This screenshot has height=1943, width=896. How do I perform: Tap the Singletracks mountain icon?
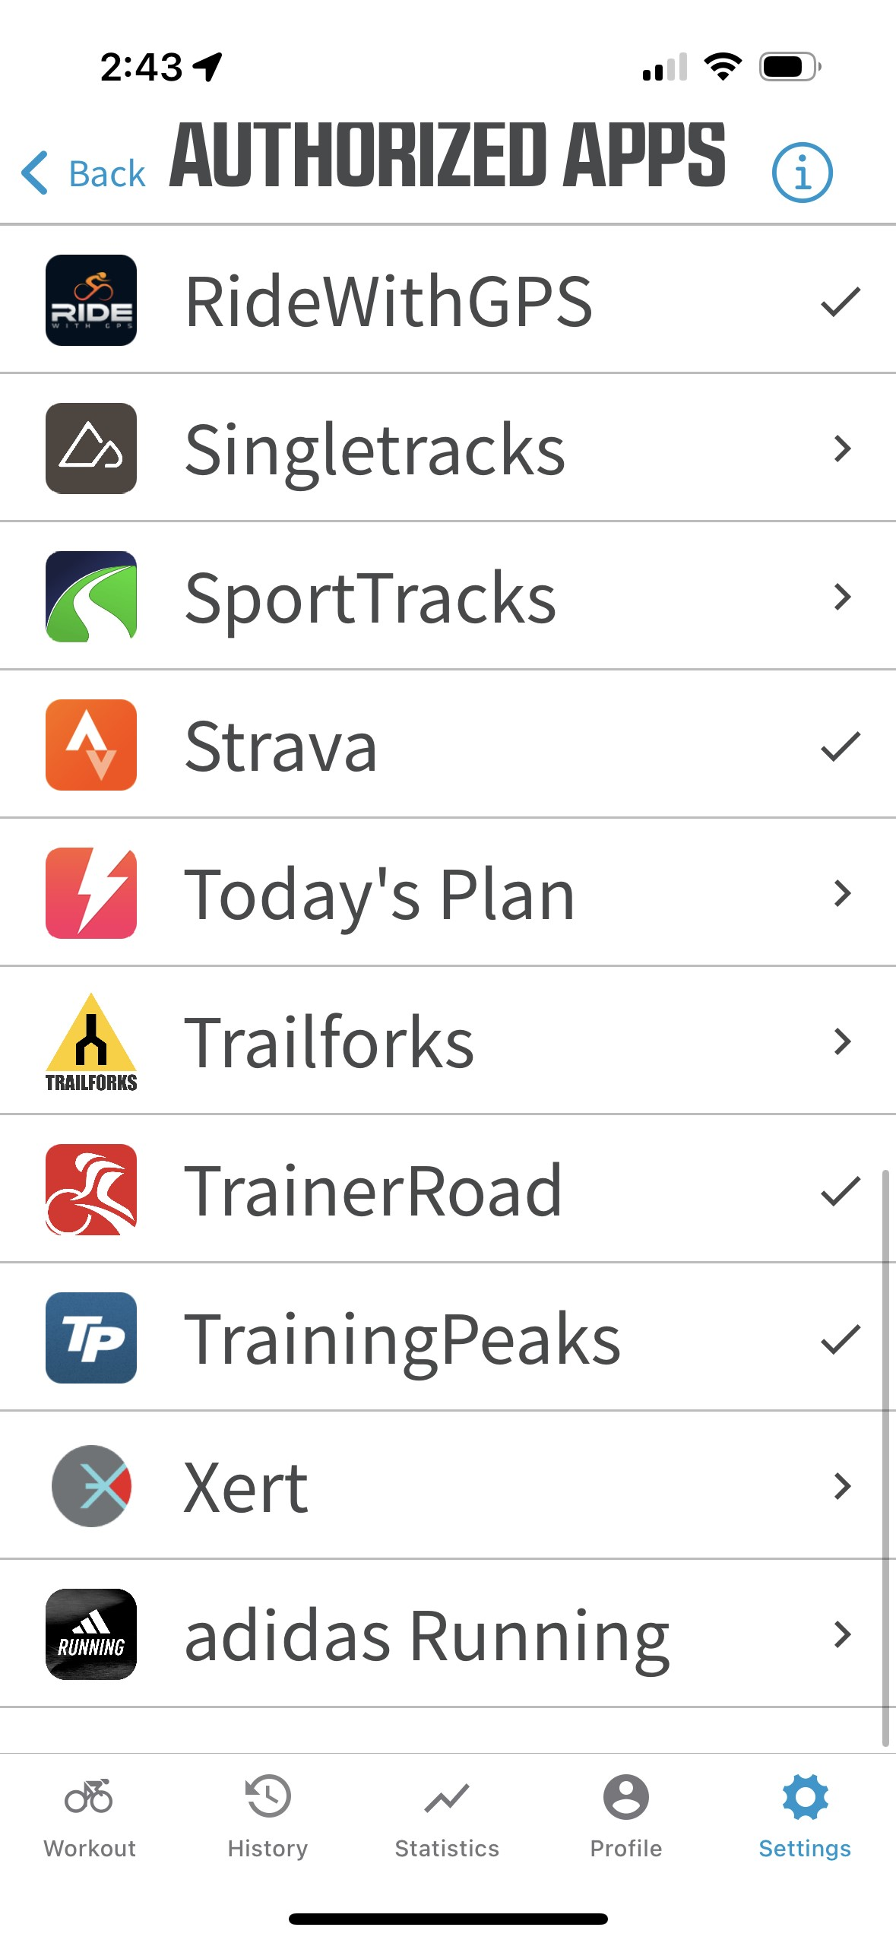[x=91, y=449]
